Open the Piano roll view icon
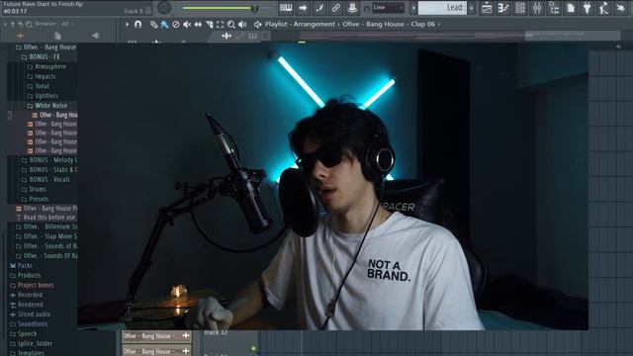The height and width of the screenshot is (356, 633). pos(503,8)
